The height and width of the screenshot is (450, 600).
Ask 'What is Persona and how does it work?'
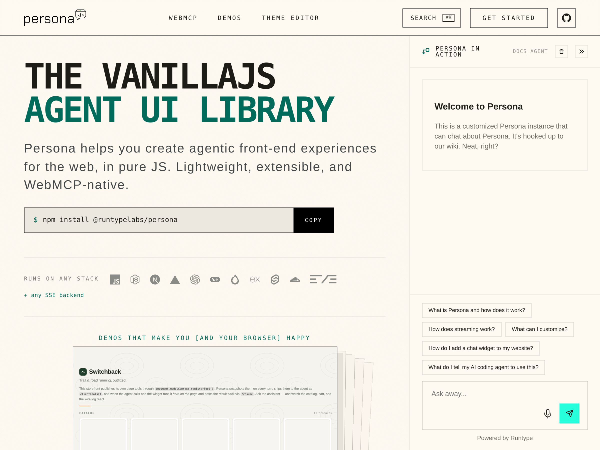[476, 310]
